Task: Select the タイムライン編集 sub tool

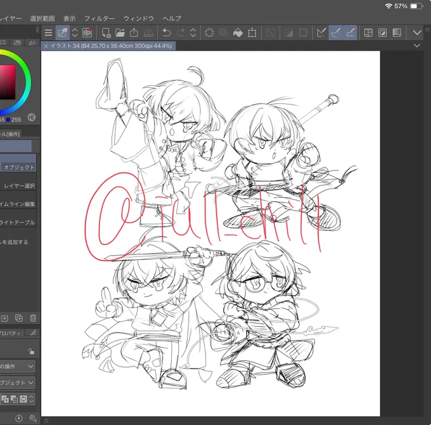Action: point(18,200)
